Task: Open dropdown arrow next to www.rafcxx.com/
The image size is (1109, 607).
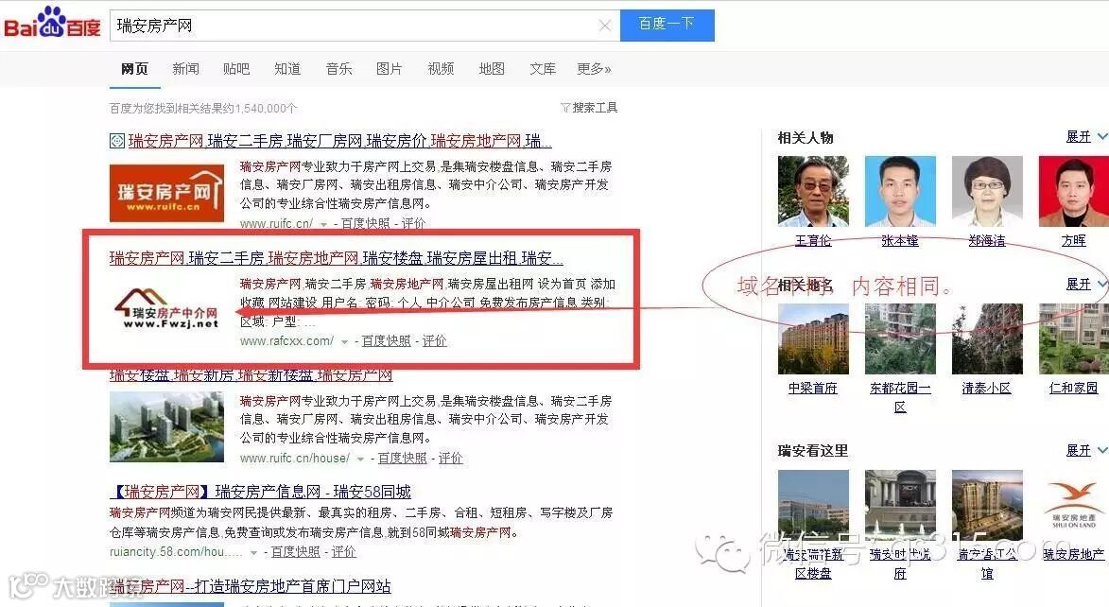Action: click(x=344, y=341)
